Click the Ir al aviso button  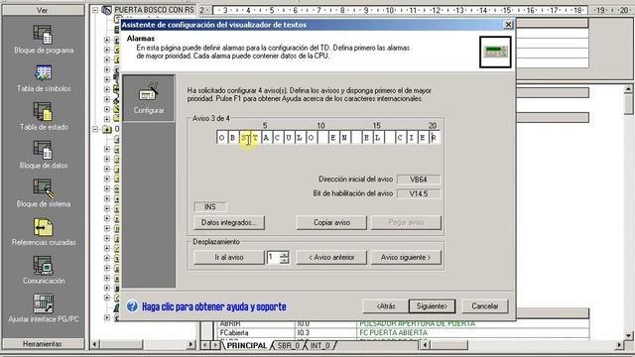pos(229,258)
